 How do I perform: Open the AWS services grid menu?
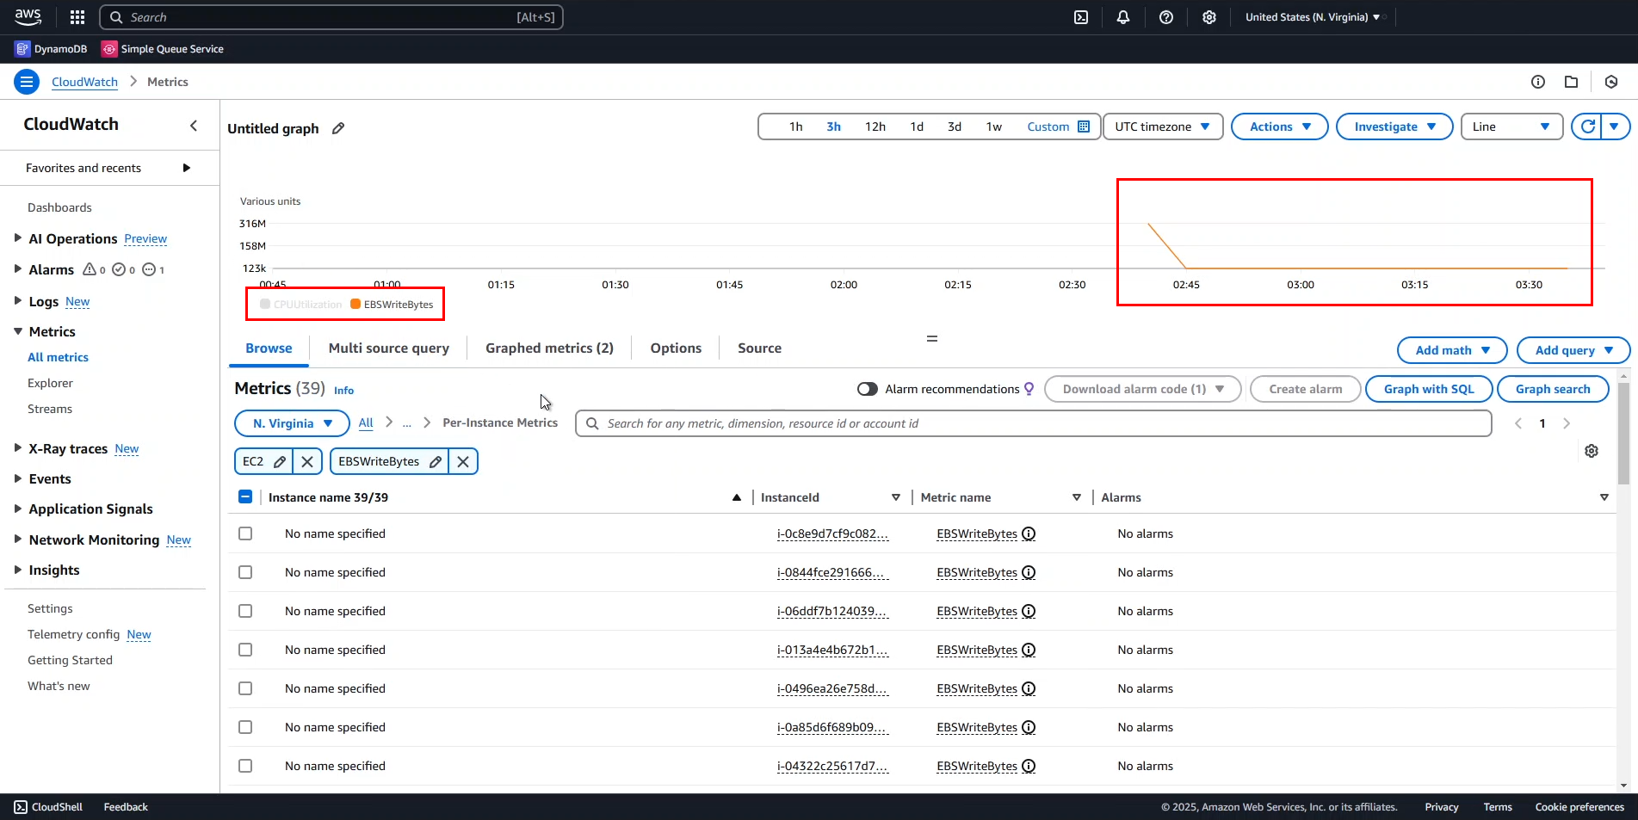point(77,17)
